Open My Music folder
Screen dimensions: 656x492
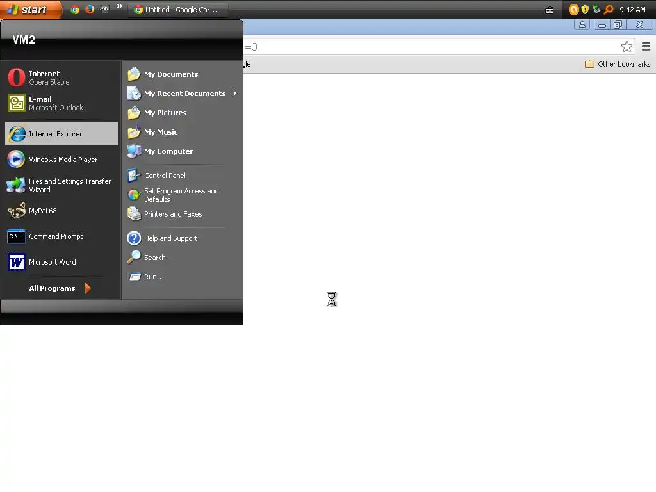183,132
